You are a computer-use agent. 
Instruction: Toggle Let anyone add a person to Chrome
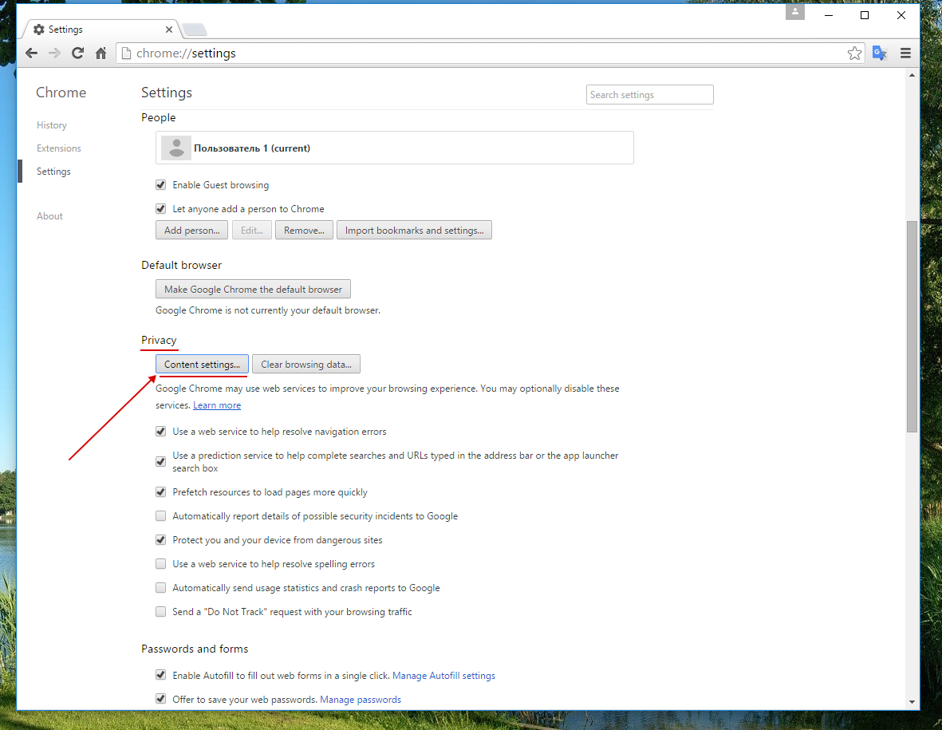(x=160, y=209)
